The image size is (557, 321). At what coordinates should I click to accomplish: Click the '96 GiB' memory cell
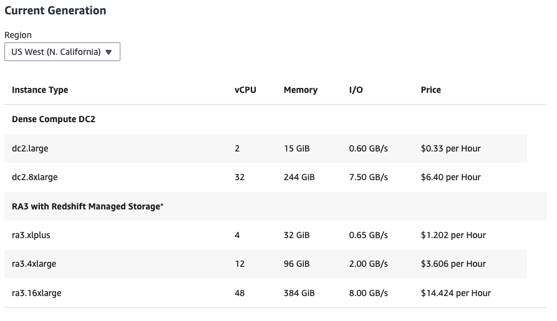coord(297,264)
